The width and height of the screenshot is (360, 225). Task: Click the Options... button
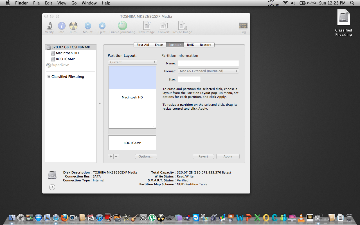click(x=146, y=156)
